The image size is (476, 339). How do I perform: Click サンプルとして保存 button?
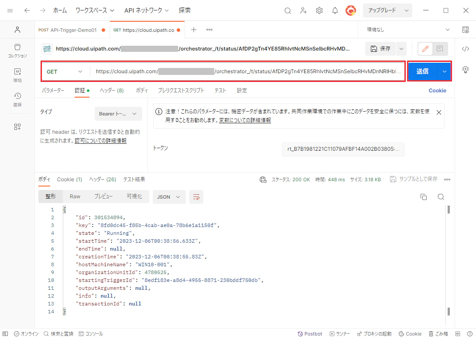click(414, 180)
